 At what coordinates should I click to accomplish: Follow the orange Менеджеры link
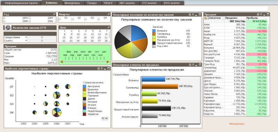click(237, 124)
